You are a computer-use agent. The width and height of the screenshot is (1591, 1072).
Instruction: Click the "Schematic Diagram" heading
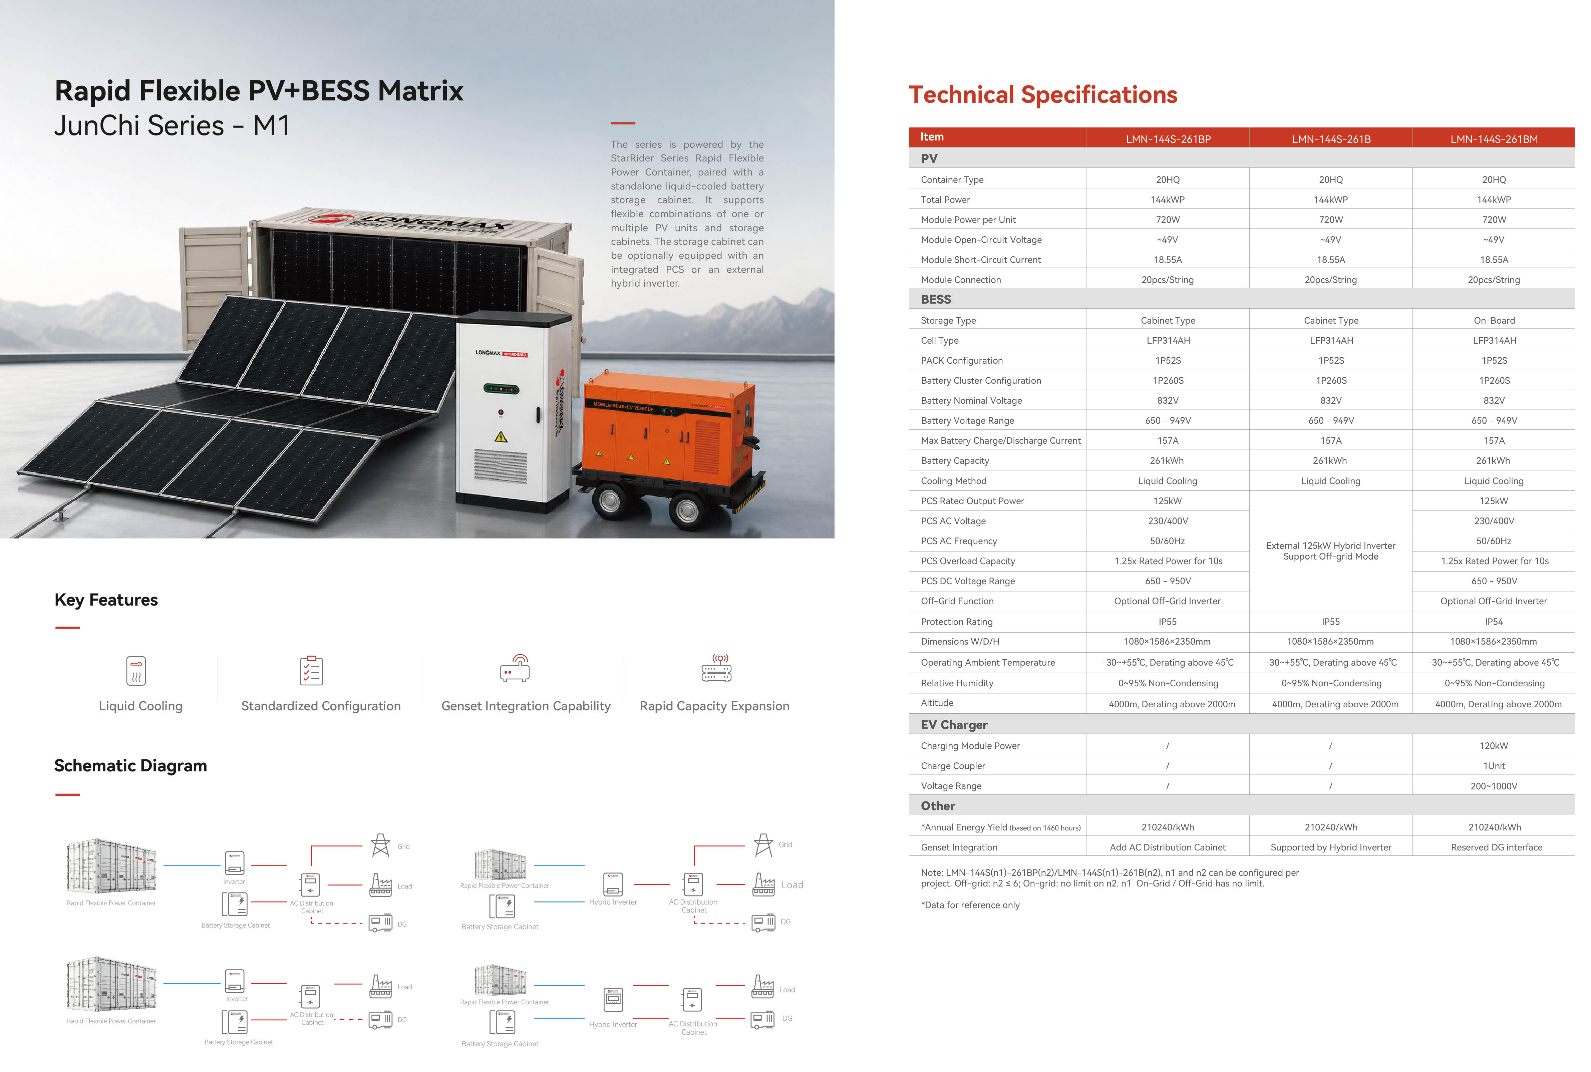click(130, 766)
